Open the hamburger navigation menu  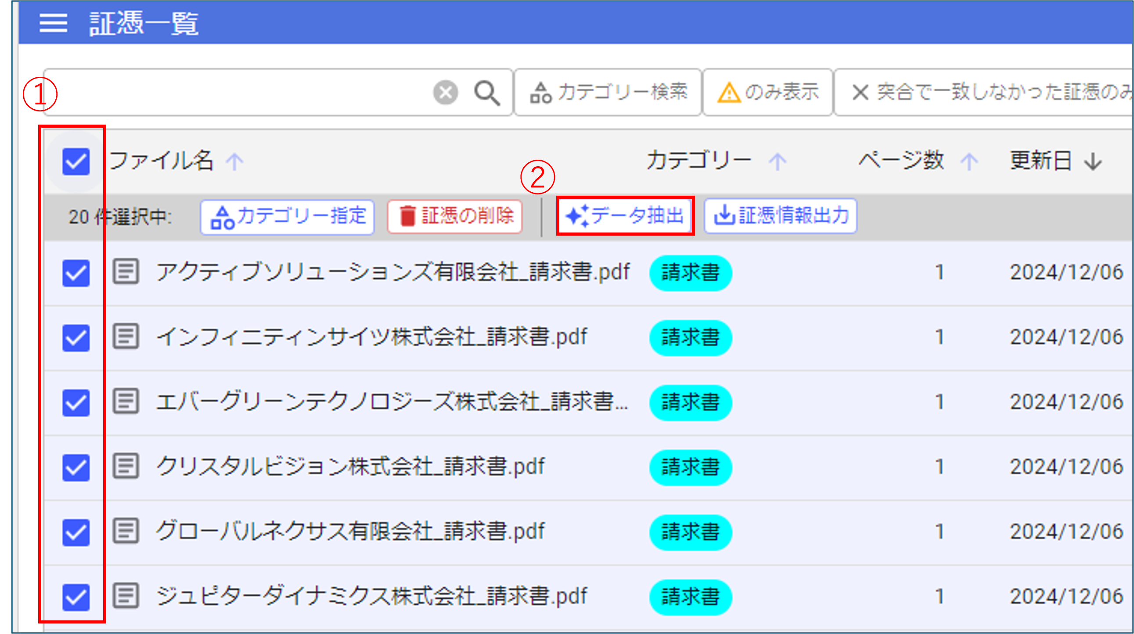click(x=53, y=22)
